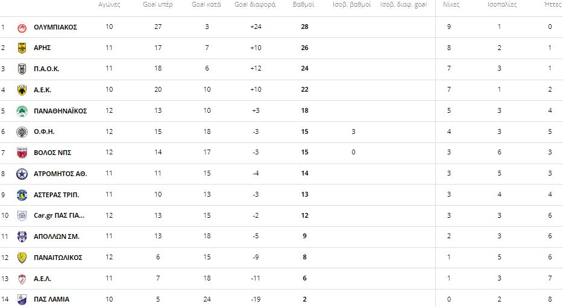
Task: Click the A.E.K. eagle crest icon
Action: (22, 90)
